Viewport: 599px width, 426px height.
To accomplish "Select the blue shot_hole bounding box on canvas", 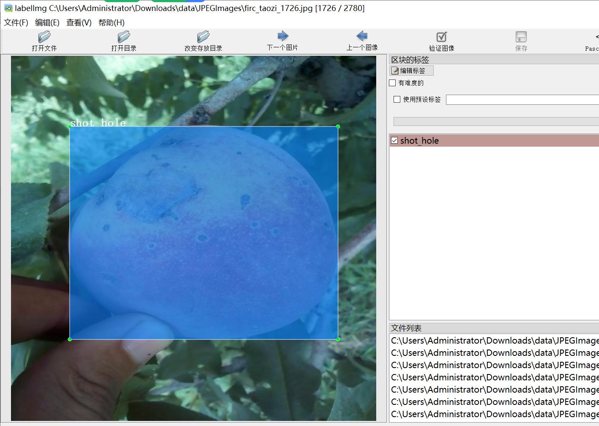I will tap(204, 232).
